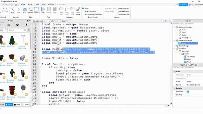Open Toolbox recent clock tab
Screen dimensions: 203x114
point(17,25)
